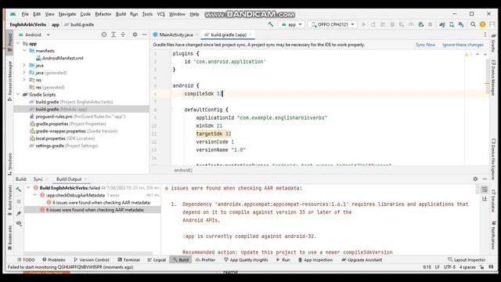
Task: Open SDK Manager from the top toolbar icon
Action: tap(461, 24)
